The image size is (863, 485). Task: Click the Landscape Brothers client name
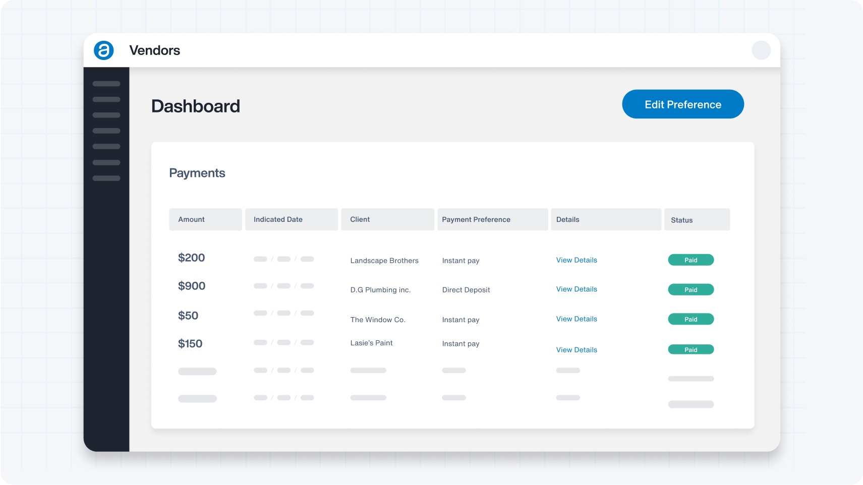pyautogui.click(x=384, y=261)
